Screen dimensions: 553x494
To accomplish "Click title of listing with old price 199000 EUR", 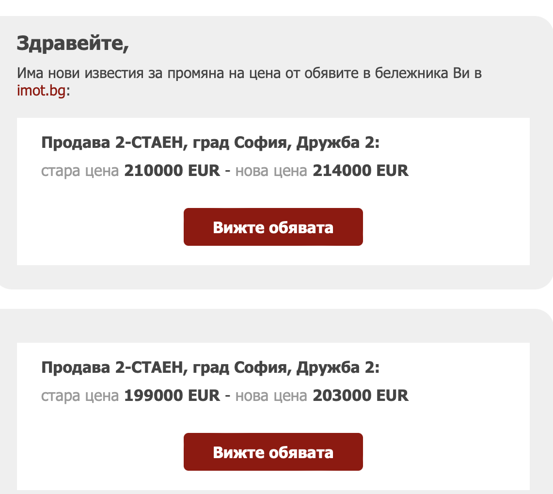I will click(x=210, y=368).
